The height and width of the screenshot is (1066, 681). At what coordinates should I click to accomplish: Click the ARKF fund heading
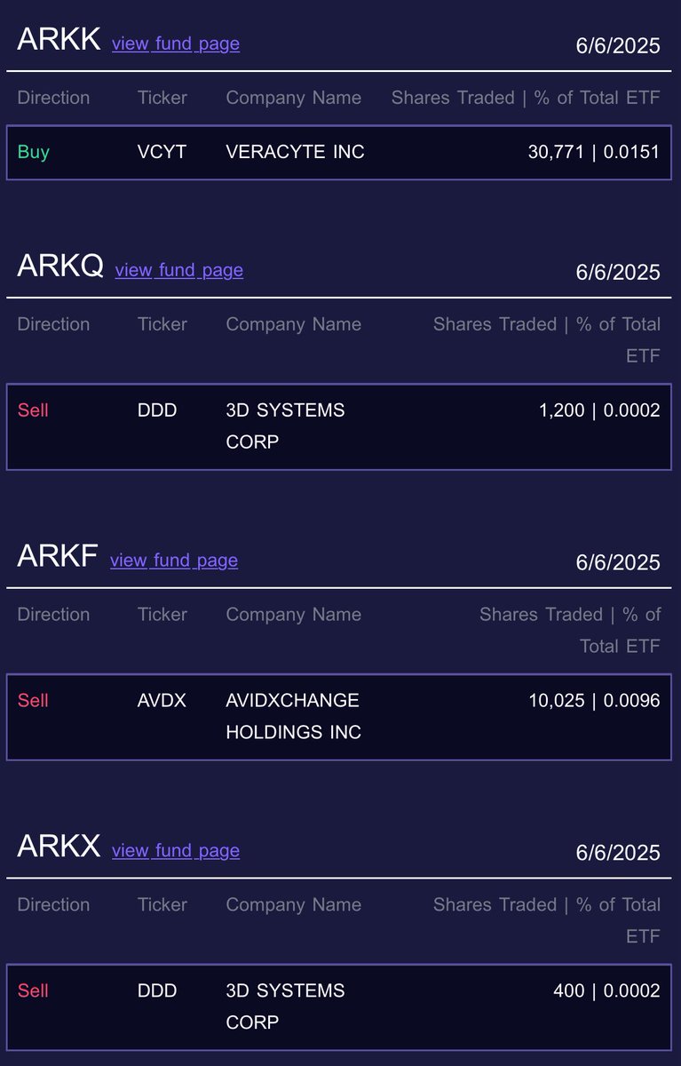pos(58,556)
